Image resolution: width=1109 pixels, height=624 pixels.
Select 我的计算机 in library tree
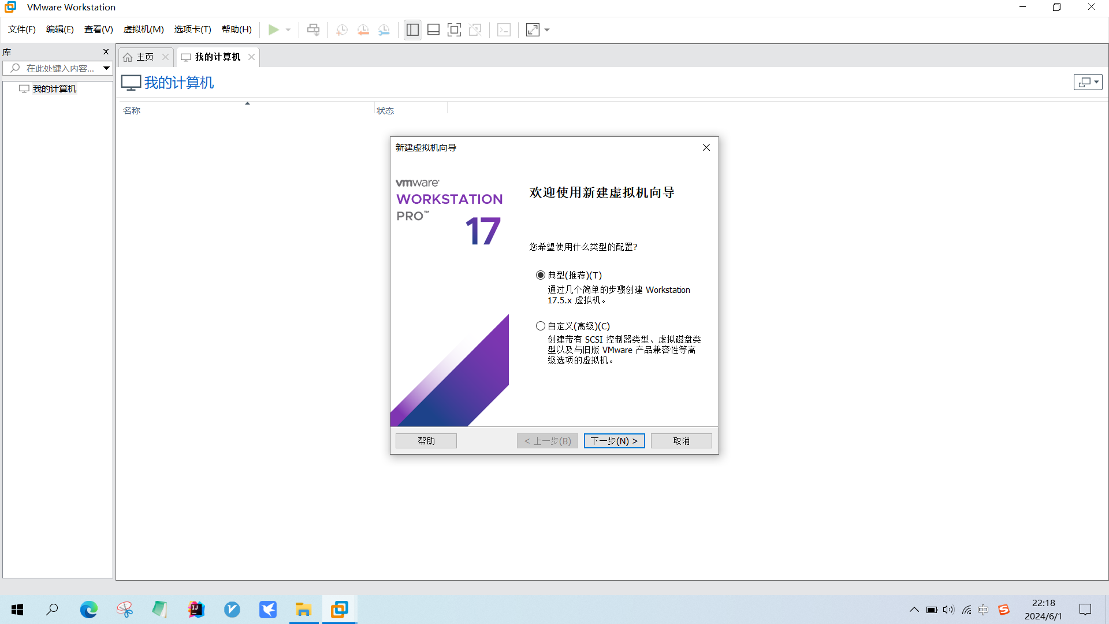(54, 88)
